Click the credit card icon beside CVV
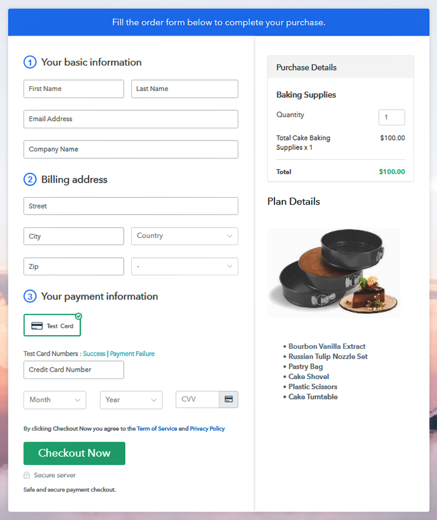Screen dimensions: 437x520 pos(229,399)
